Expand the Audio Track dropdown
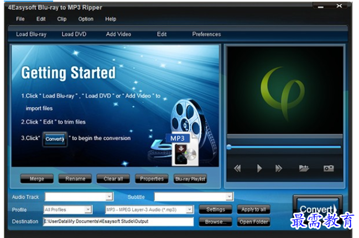359x238 pixels. pos(109,197)
